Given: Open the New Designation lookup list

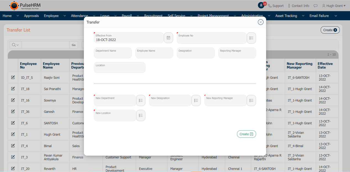Looking at the screenshot, I should 196,100.
